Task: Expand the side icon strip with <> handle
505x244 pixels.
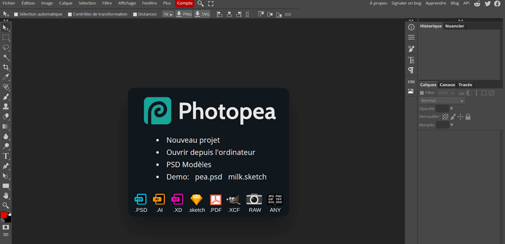Action: (x=411, y=20)
